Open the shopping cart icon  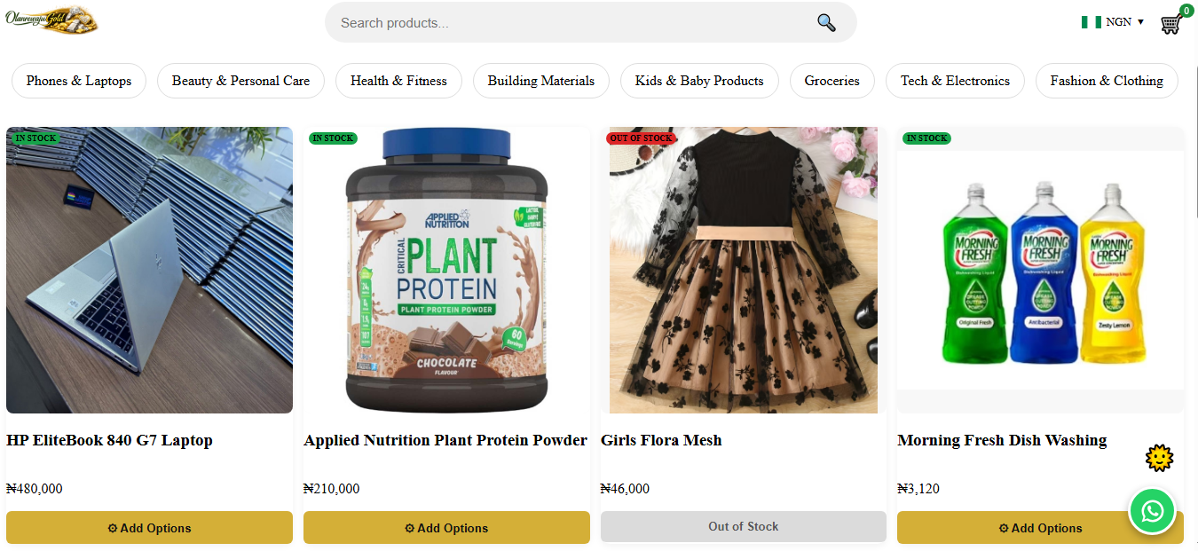[x=1171, y=24]
